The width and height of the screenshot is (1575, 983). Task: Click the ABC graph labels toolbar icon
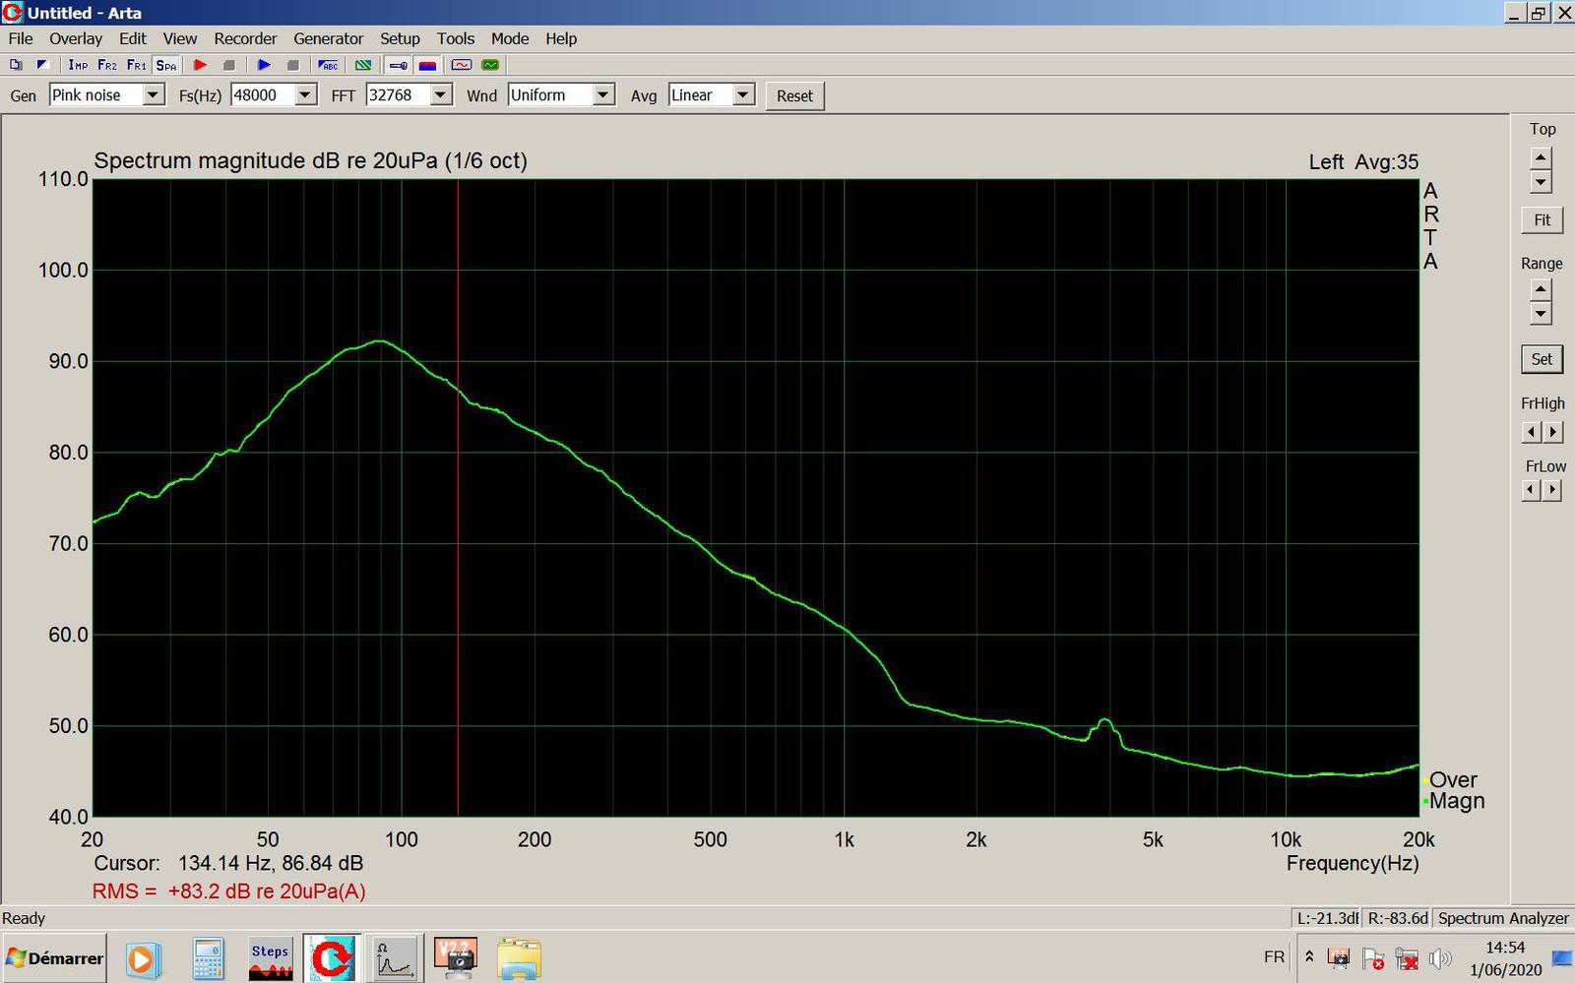pyautogui.click(x=329, y=65)
